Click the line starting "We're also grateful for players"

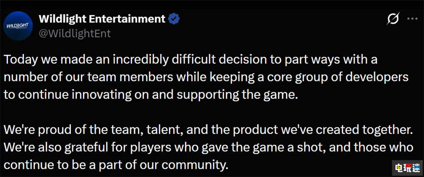tap(208, 147)
